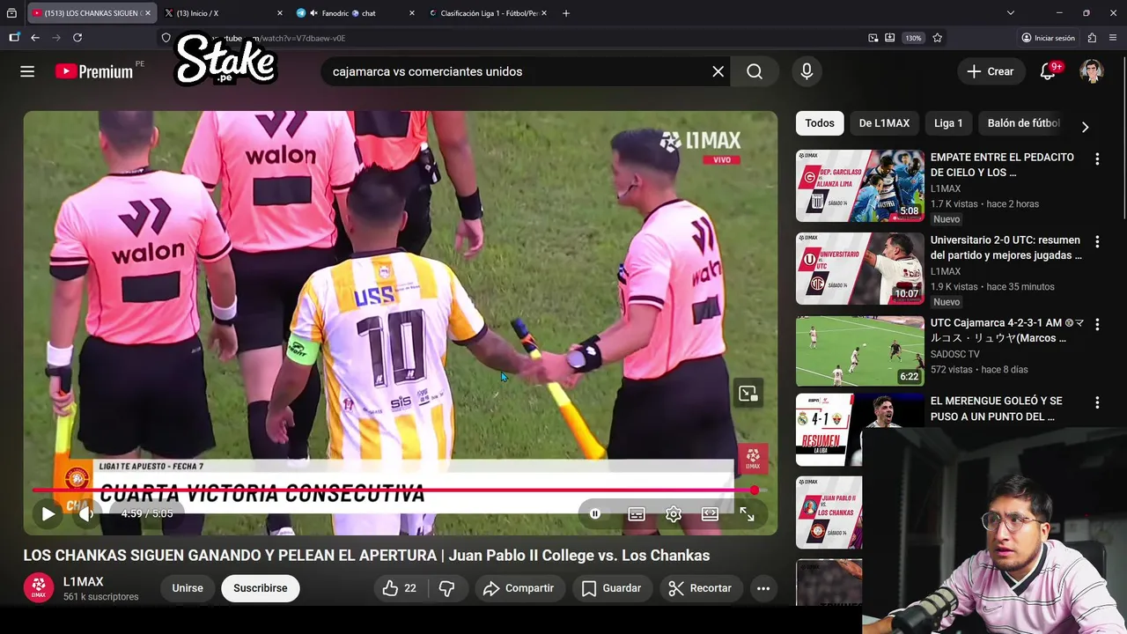Screen dimensions: 1127x634
Task: Click the L1MAX watermark badge in the video corner
Action: [x=753, y=458]
